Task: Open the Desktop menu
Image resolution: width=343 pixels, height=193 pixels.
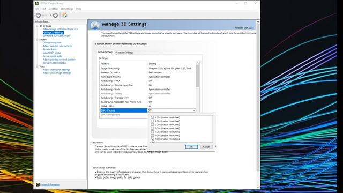Action: [x=53, y=9]
